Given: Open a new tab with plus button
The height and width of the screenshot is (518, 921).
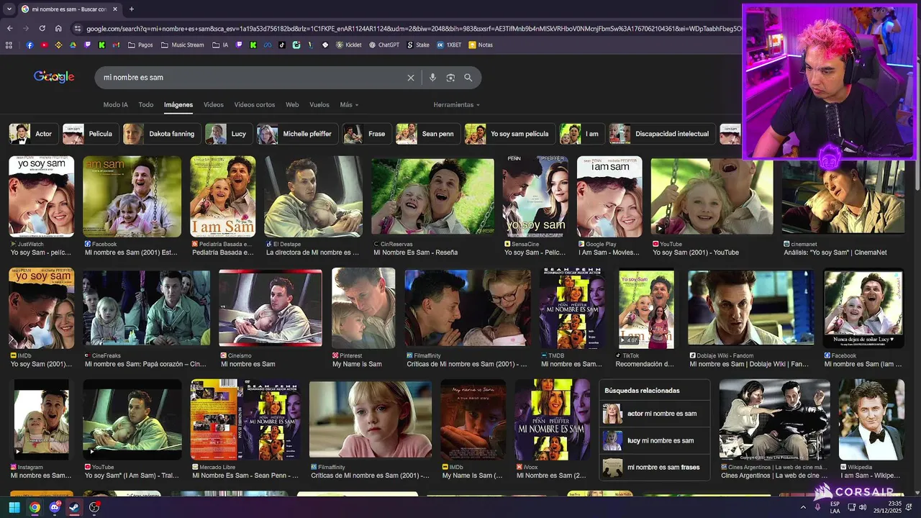Looking at the screenshot, I should click(x=131, y=9).
